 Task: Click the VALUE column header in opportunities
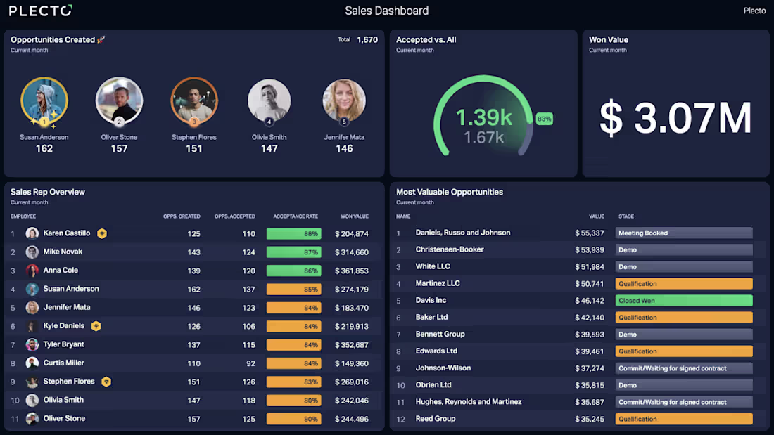[x=596, y=216]
